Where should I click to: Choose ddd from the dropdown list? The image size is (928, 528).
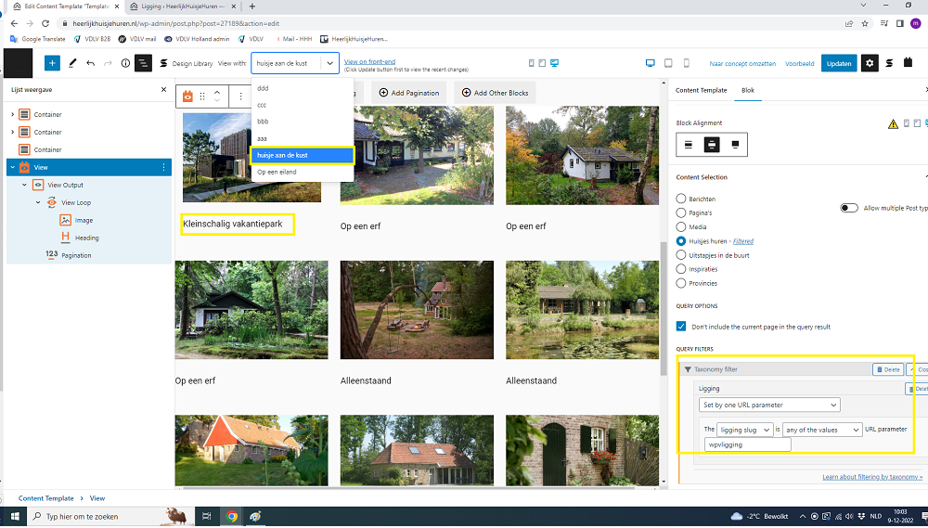(302, 88)
